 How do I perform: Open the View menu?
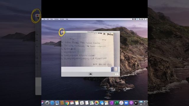(51, 19)
